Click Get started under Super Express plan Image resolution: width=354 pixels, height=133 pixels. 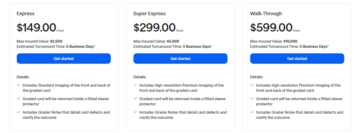(x=180, y=59)
